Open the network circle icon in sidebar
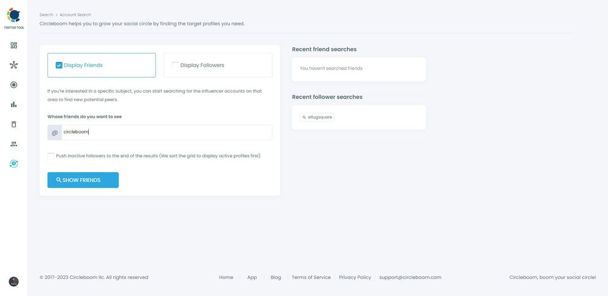This screenshot has height=296, width=608. [14, 65]
